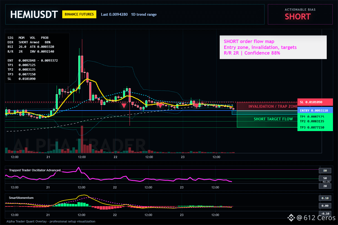
Task: Click the 'INVALIDATION / TRAP ZONE' label
Action: 273,107
